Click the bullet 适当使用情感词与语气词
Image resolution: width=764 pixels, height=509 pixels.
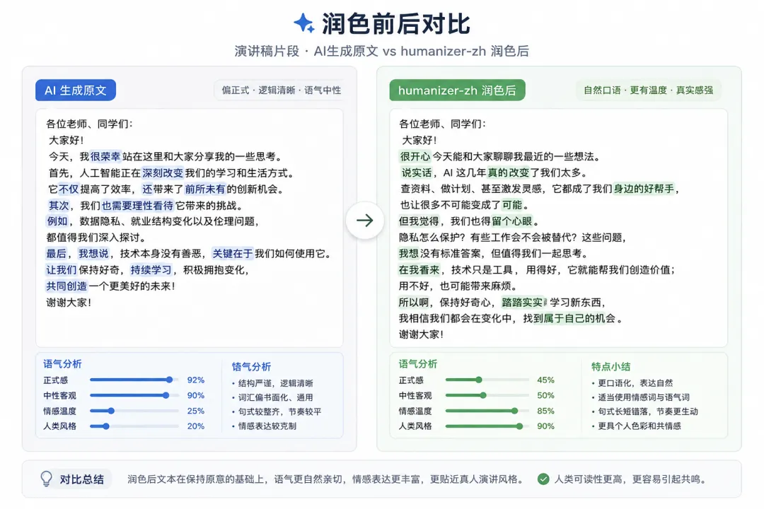640,397
